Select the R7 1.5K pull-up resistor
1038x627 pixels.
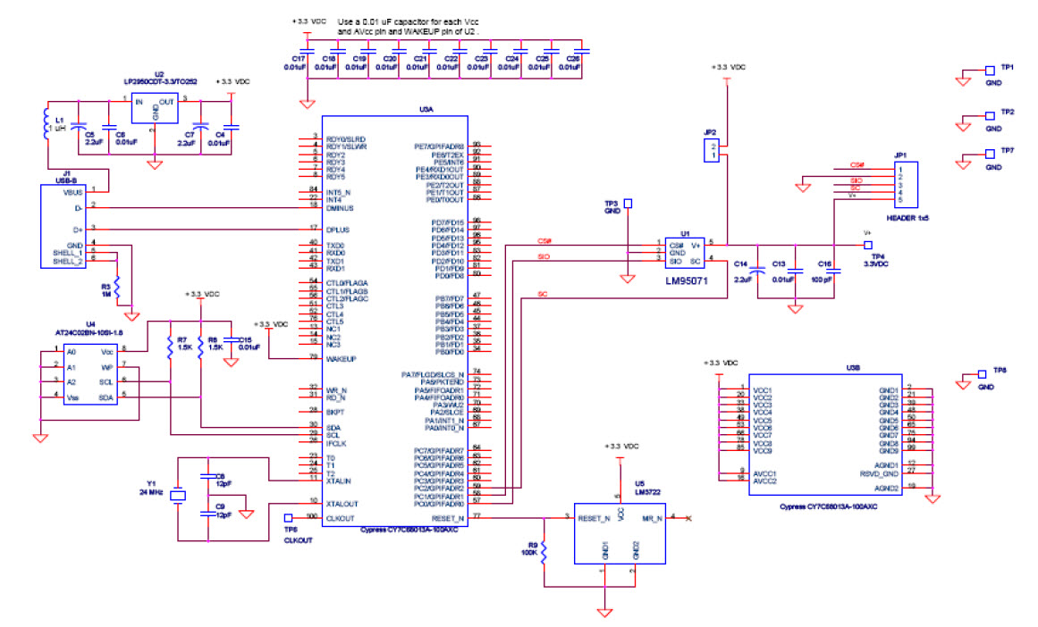[170, 347]
